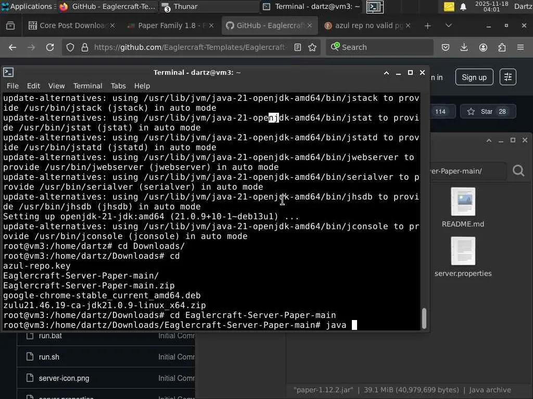
Task: Click the Thunar path bar ending in er-Paper-main/
Action: (x=468, y=171)
